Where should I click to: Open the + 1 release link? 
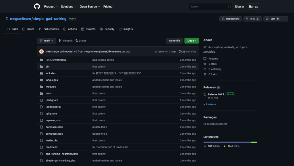(210, 104)
